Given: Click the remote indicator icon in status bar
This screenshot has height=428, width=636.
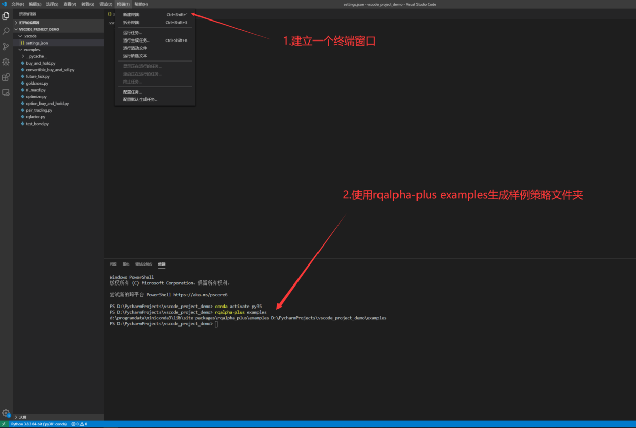Looking at the screenshot, I should [3, 424].
